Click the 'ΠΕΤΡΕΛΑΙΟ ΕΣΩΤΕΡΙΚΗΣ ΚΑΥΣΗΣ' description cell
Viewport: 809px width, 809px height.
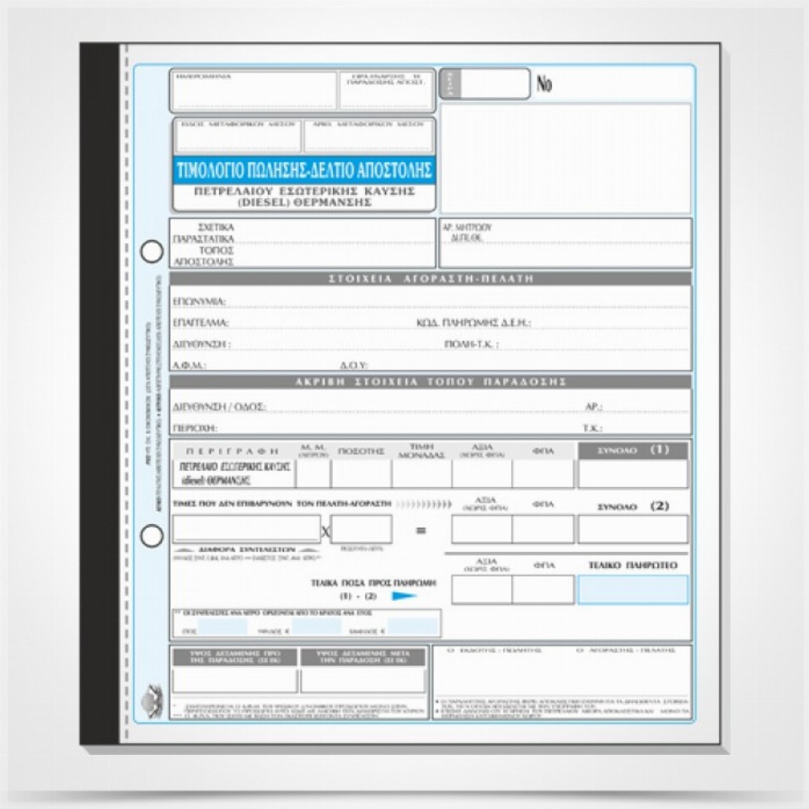(235, 474)
